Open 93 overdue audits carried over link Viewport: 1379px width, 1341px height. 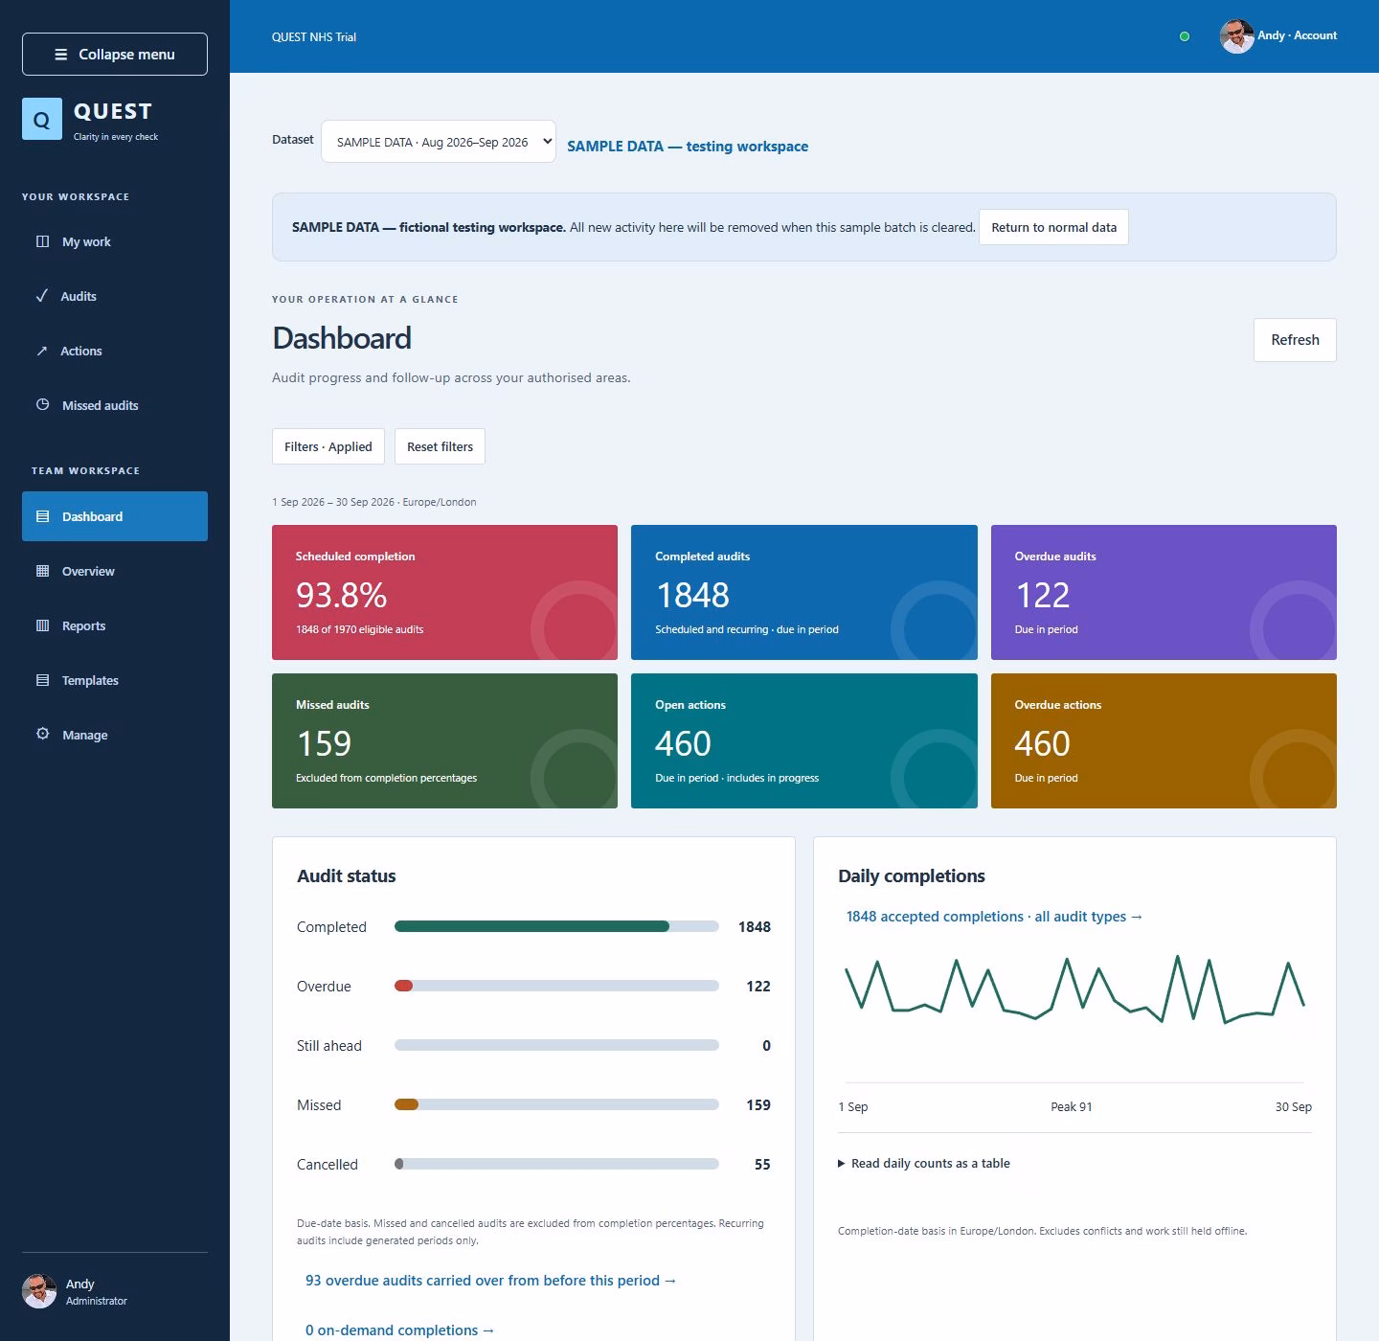coord(490,1281)
